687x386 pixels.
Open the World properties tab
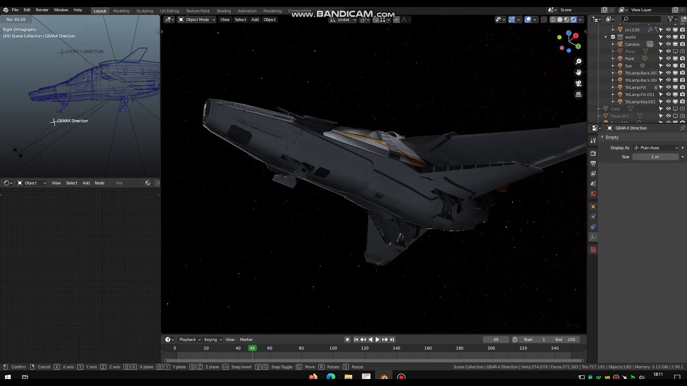click(593, 194)
